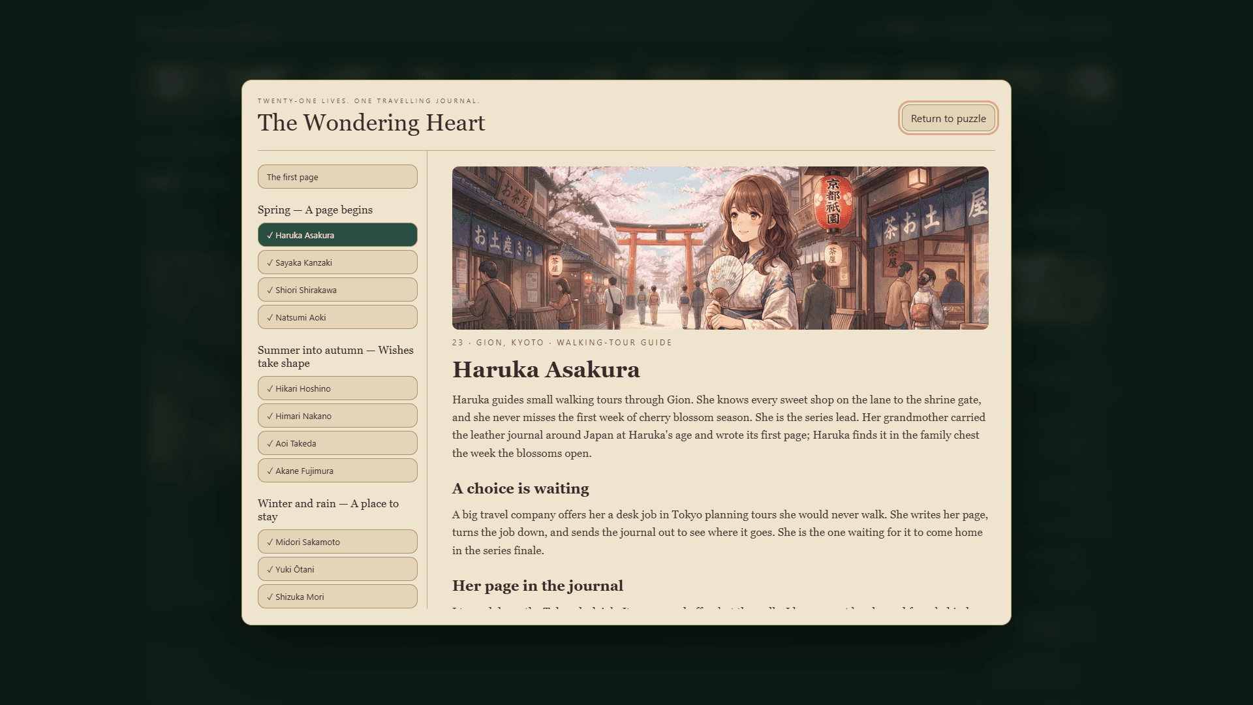Image resolution: width=1253 pixels, height=705 pixels.
Task: Choose Akane Fujimura from the list
Action: pos(337,471)
